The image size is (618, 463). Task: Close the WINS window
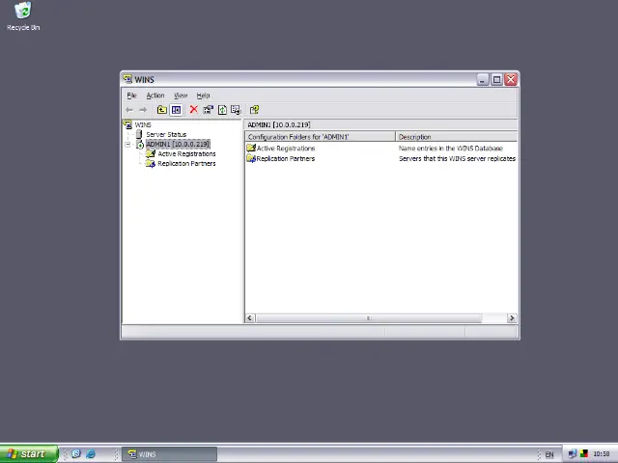click(x=511, y=79)
